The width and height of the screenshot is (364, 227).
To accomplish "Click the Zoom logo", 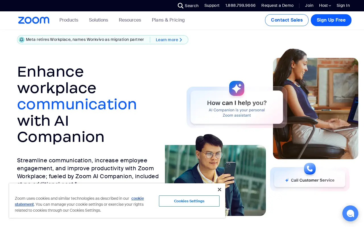I will click(x=34, y=20).
